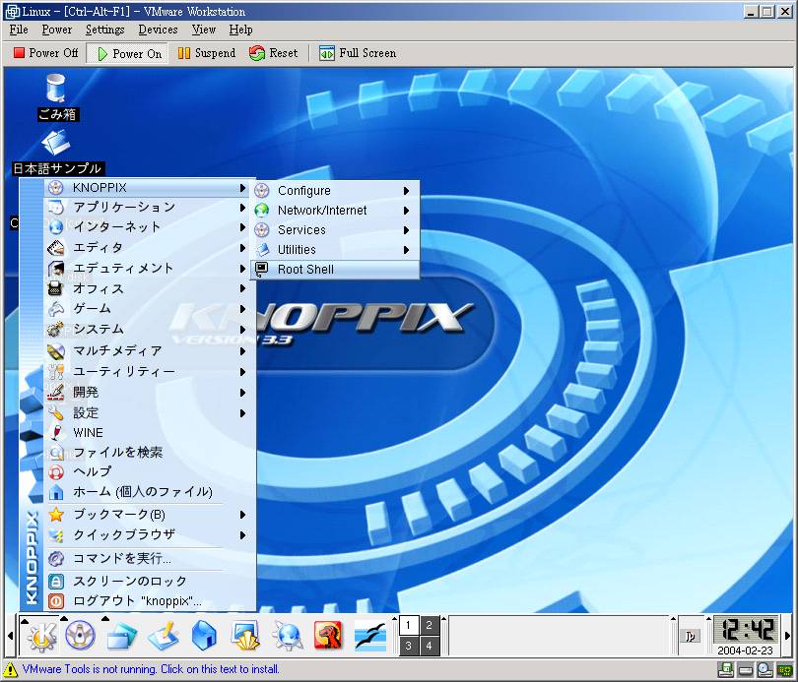Click the hard disk status icon
This screenshot has height=682, width=798.
tap(746, 670)
